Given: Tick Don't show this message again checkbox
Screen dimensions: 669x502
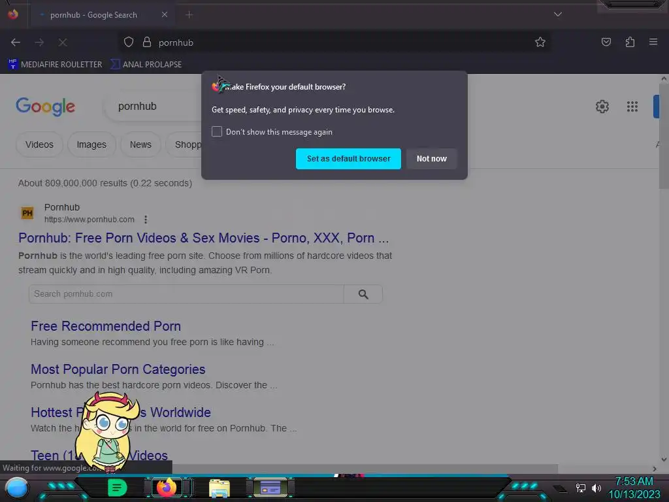Looking at the screenshot, I should [x=217, y=131].
